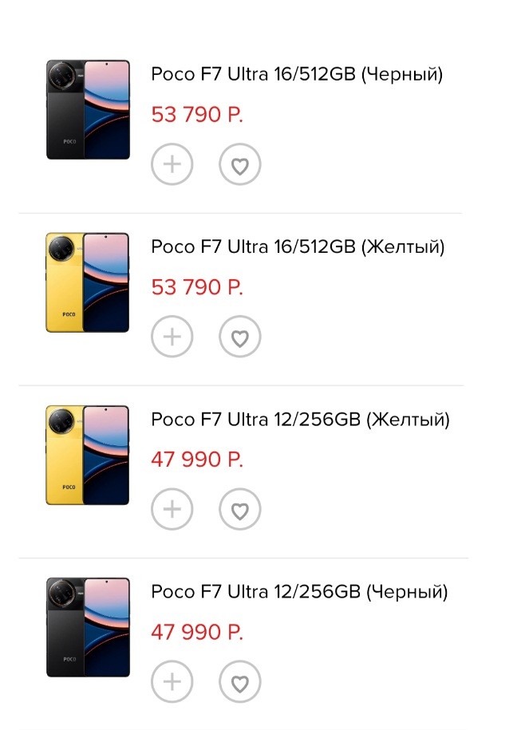Click the 53 790 Р. price of yellow model

point(197,287)
